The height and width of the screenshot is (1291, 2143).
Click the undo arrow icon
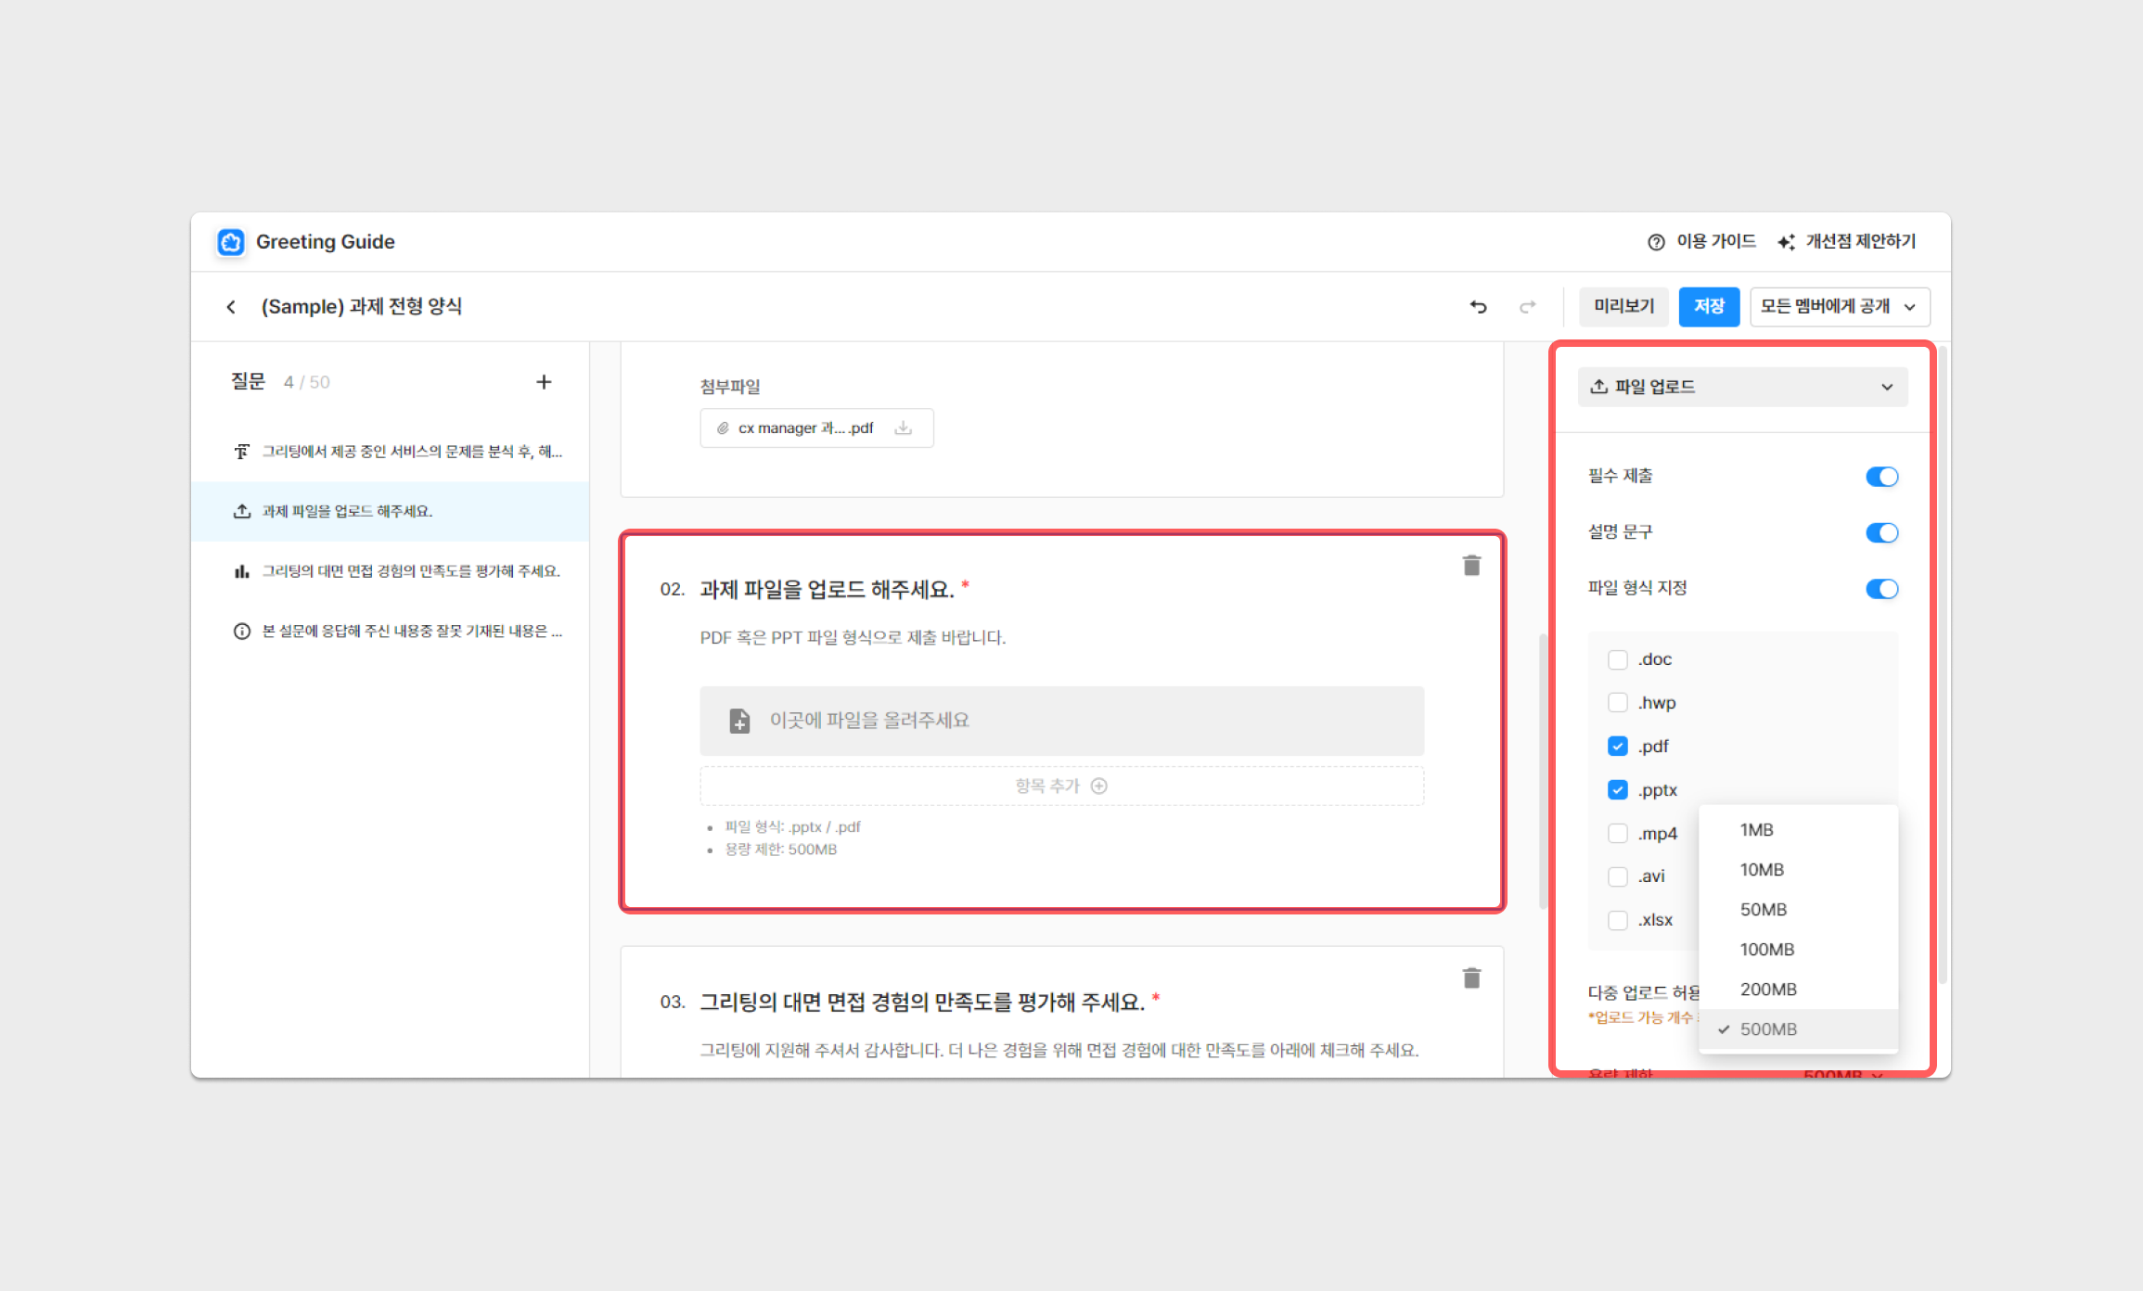click(x=1478, y=307)
